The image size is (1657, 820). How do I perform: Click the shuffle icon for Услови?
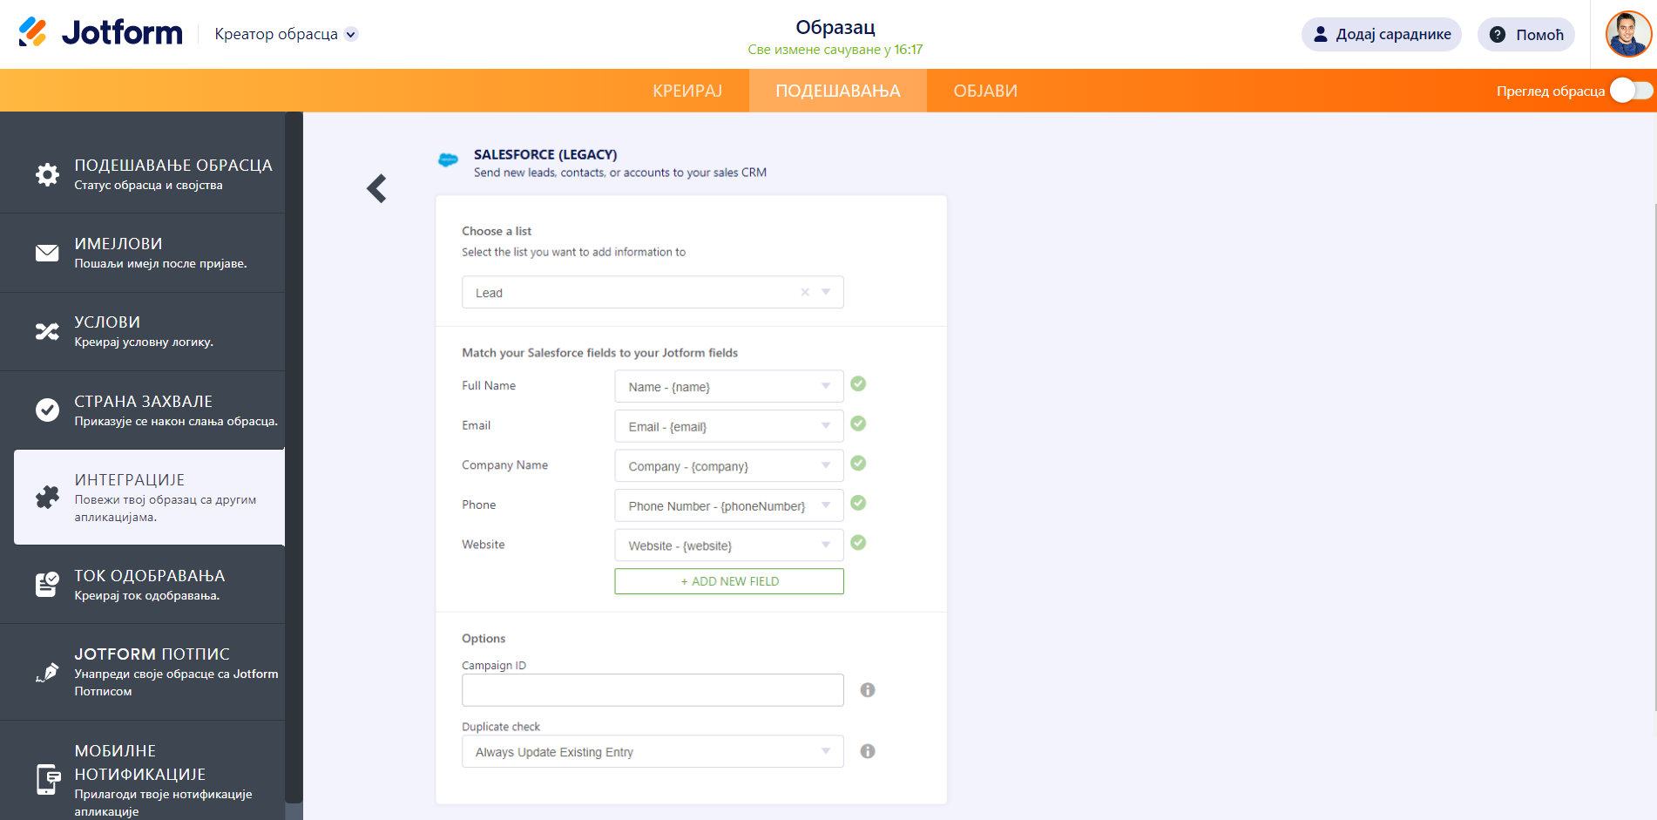pos(47,331)
